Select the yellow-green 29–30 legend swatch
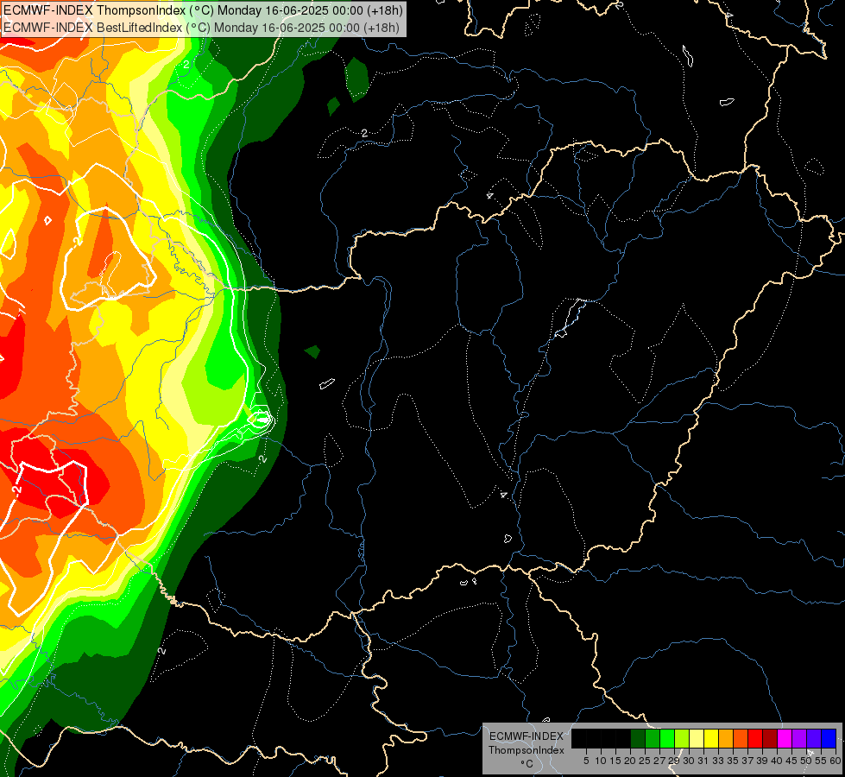Image resolution: width=845 pixels, height=777 pixels. pyautogui.click(x=682, y=738)
